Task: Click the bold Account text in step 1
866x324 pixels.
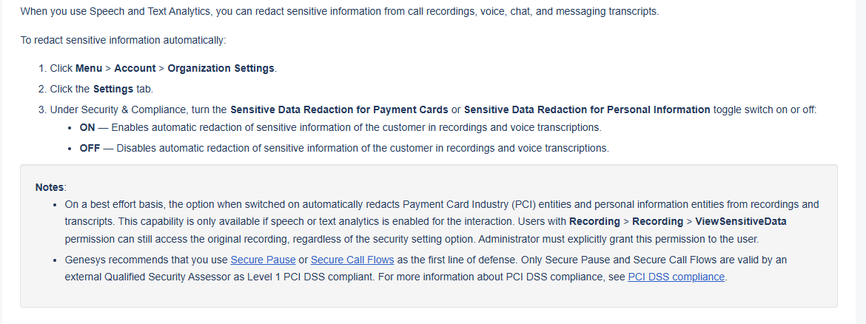Action: [x=135, y=68]
